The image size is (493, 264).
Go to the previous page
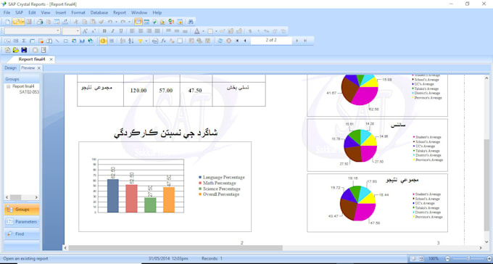(245, 41)
